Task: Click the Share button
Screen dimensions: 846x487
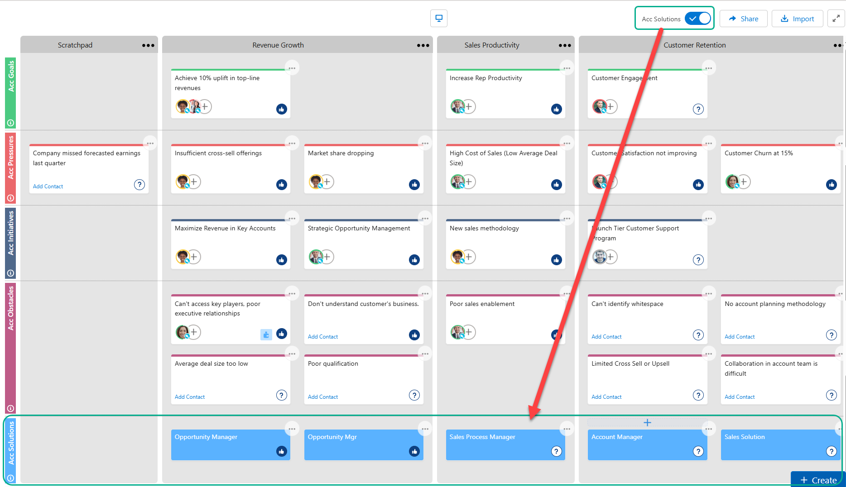Action: coord(743,19)
